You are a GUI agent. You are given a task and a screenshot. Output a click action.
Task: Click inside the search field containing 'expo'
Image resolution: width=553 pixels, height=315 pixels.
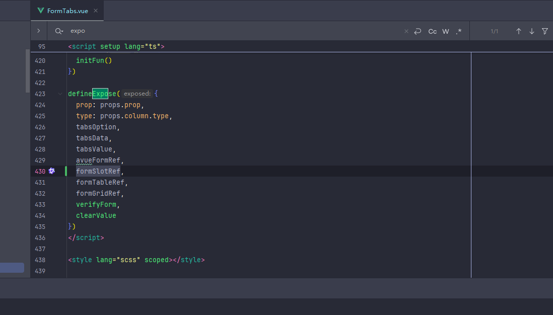point(201,31)
